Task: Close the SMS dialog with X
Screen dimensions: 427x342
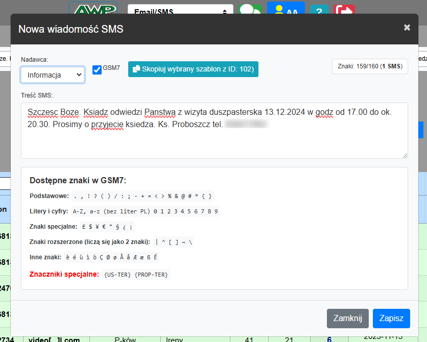Action: [407, 28]
